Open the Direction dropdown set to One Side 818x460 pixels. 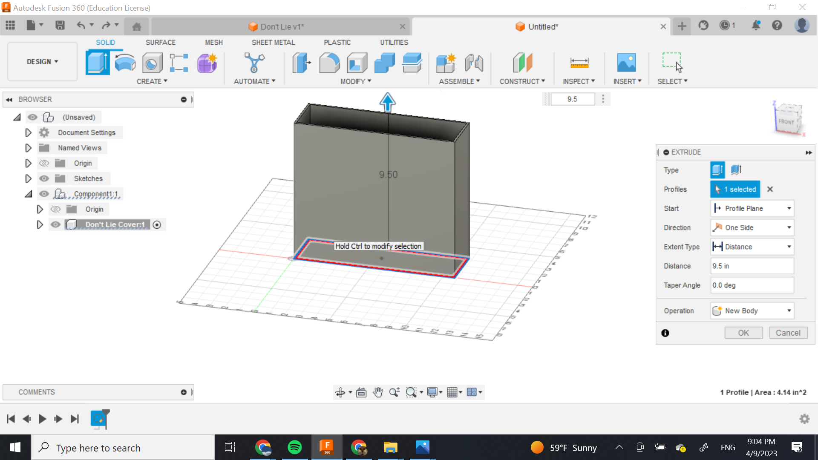tap(752, 227)
